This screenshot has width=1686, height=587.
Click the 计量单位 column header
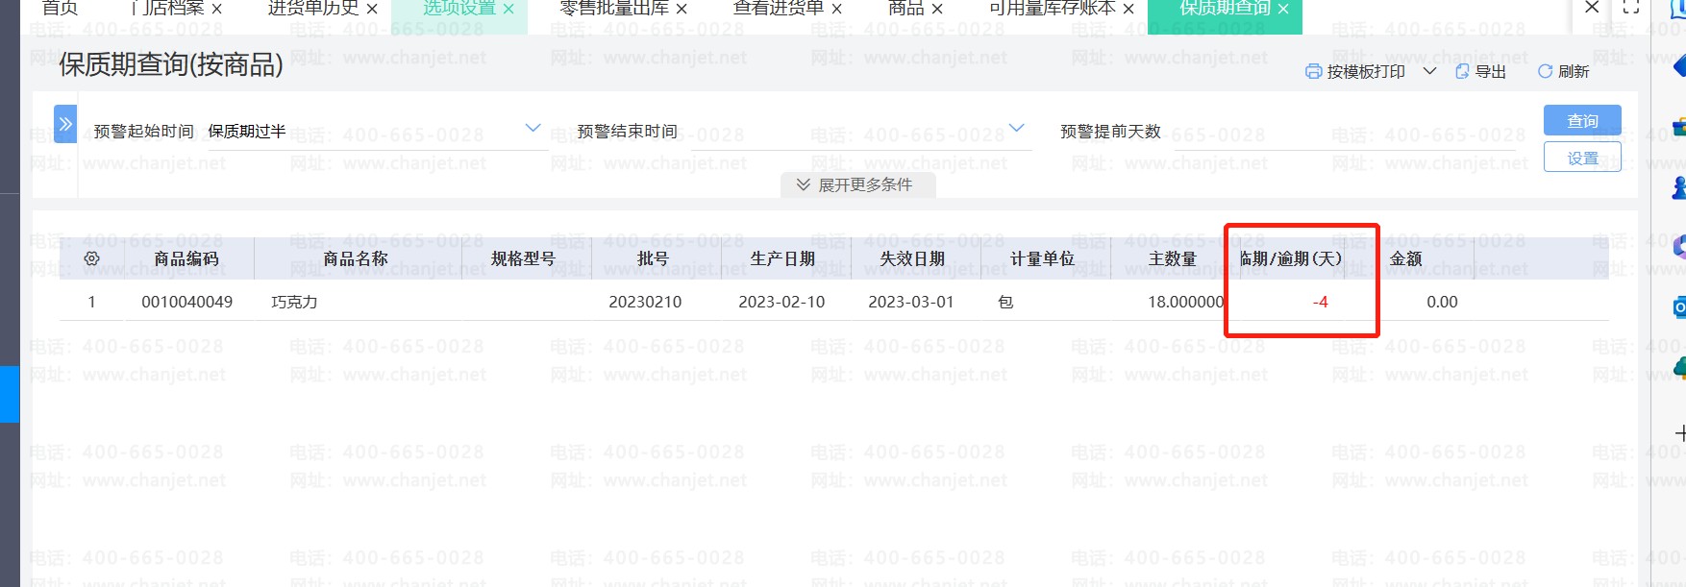[1042, 258]
